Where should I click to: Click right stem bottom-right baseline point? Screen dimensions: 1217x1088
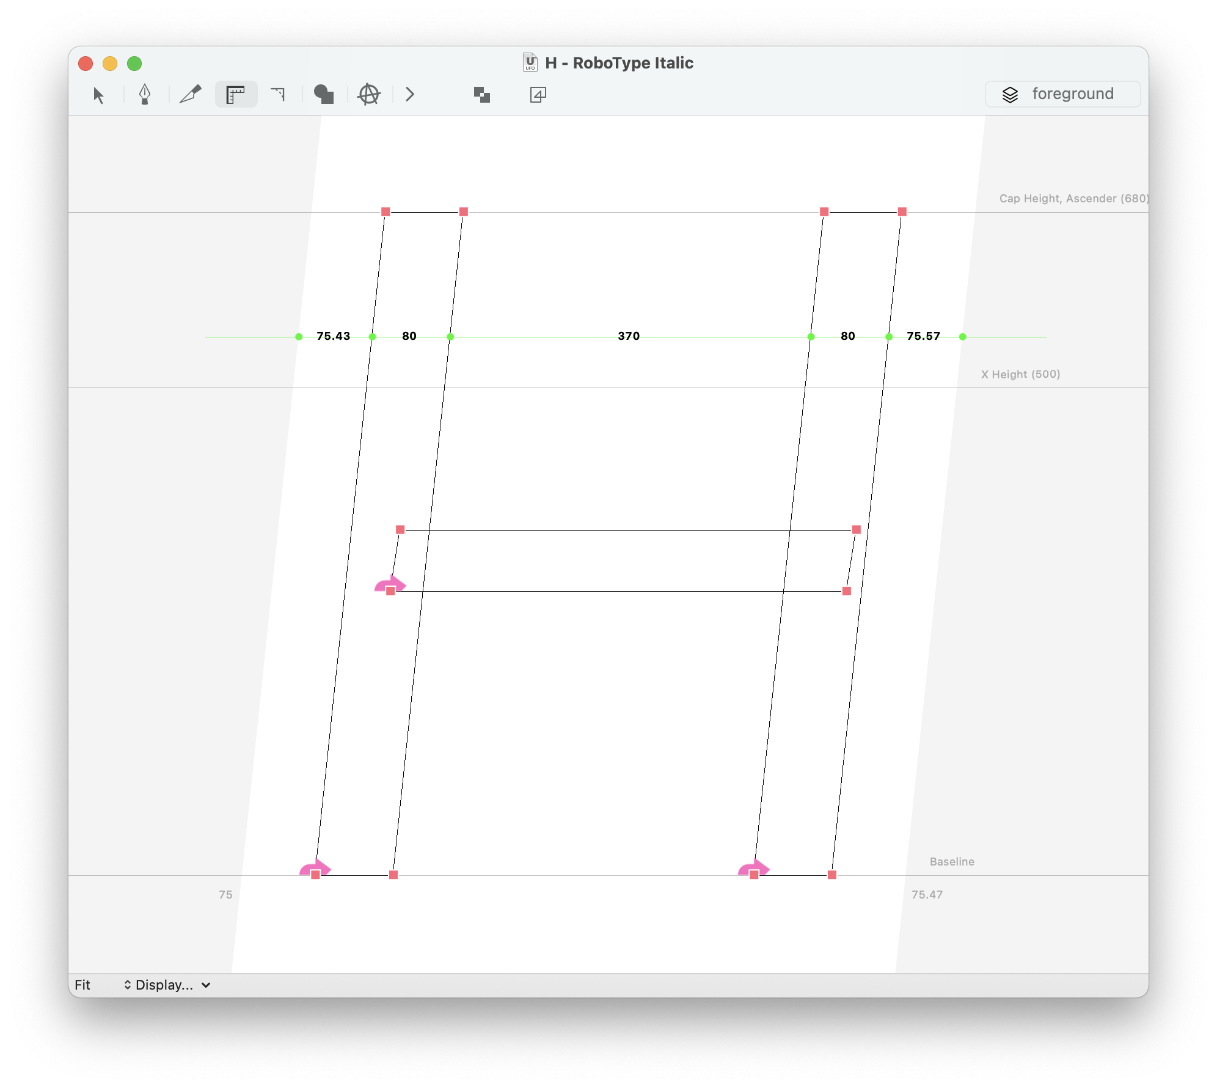[x=832, y=875]
